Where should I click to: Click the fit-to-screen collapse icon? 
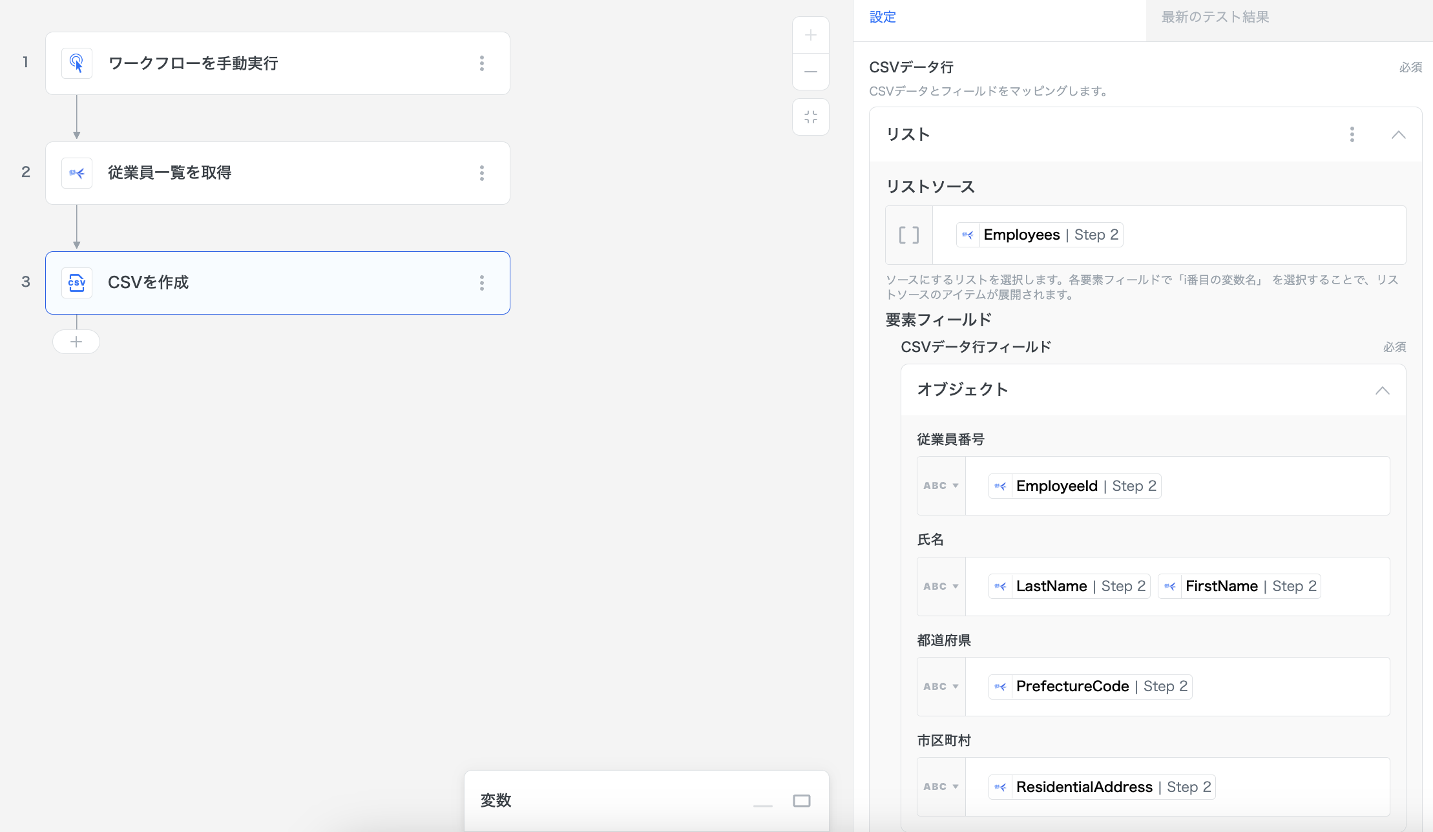point(811,117)
